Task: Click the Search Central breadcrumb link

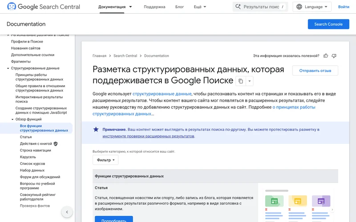Action: (x=125, y=56)
